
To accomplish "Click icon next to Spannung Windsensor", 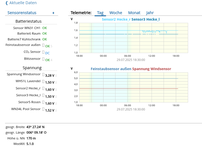I will pos(43,74).
